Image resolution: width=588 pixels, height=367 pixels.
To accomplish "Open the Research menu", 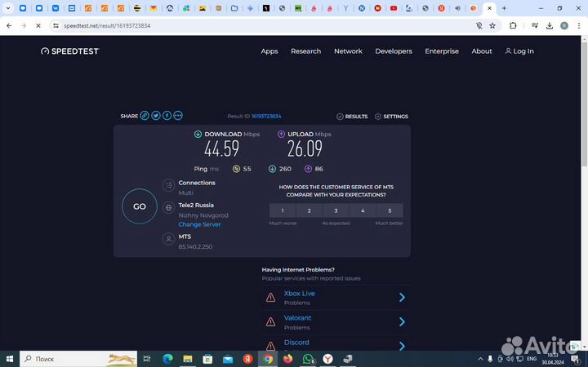I will tap(305, 51).
